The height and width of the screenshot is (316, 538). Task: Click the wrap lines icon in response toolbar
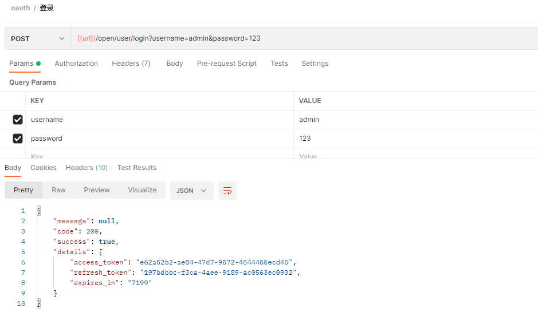click(227, 191)
